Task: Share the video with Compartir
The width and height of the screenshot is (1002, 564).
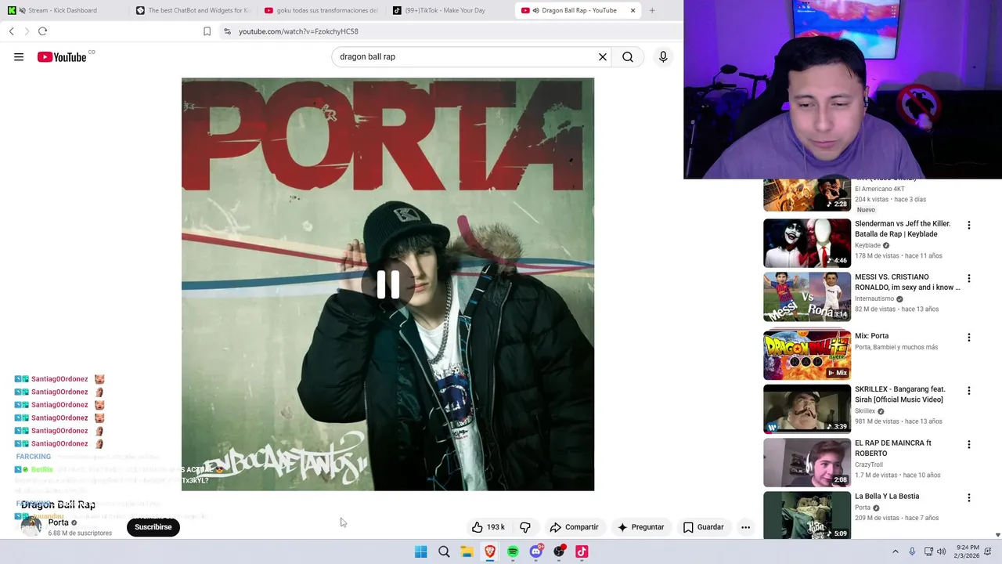Action: [x=574, y=527]
